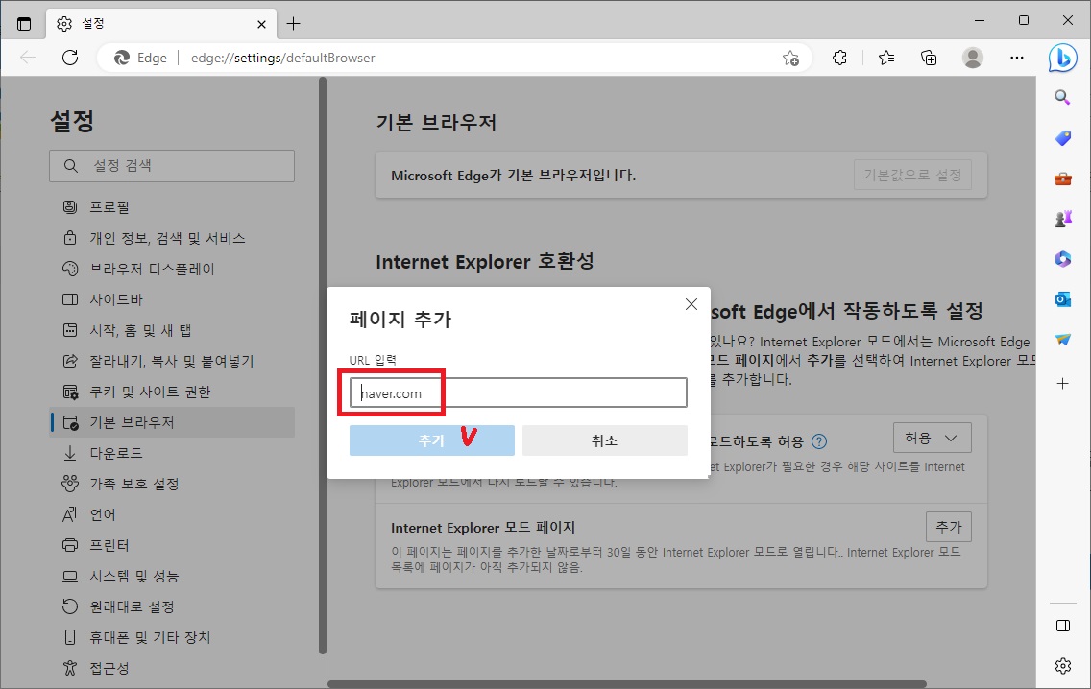Click the Bing chat sidebar icon
This screenshot has width=1091, height=689.
pyautogui.click(x=1062, y=59)
